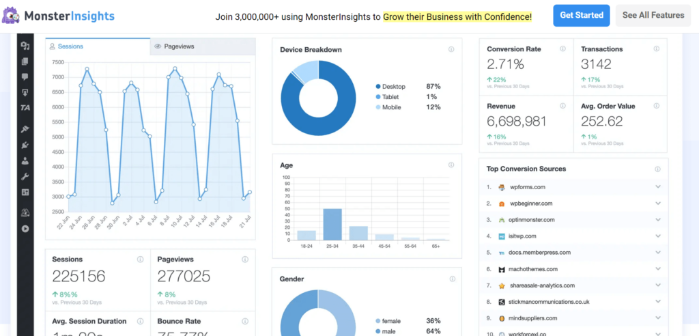This screenshot has height=336, width=699.
Task: Click info icon beside Avg. Session Duration
Action: [x=140, y=321]
